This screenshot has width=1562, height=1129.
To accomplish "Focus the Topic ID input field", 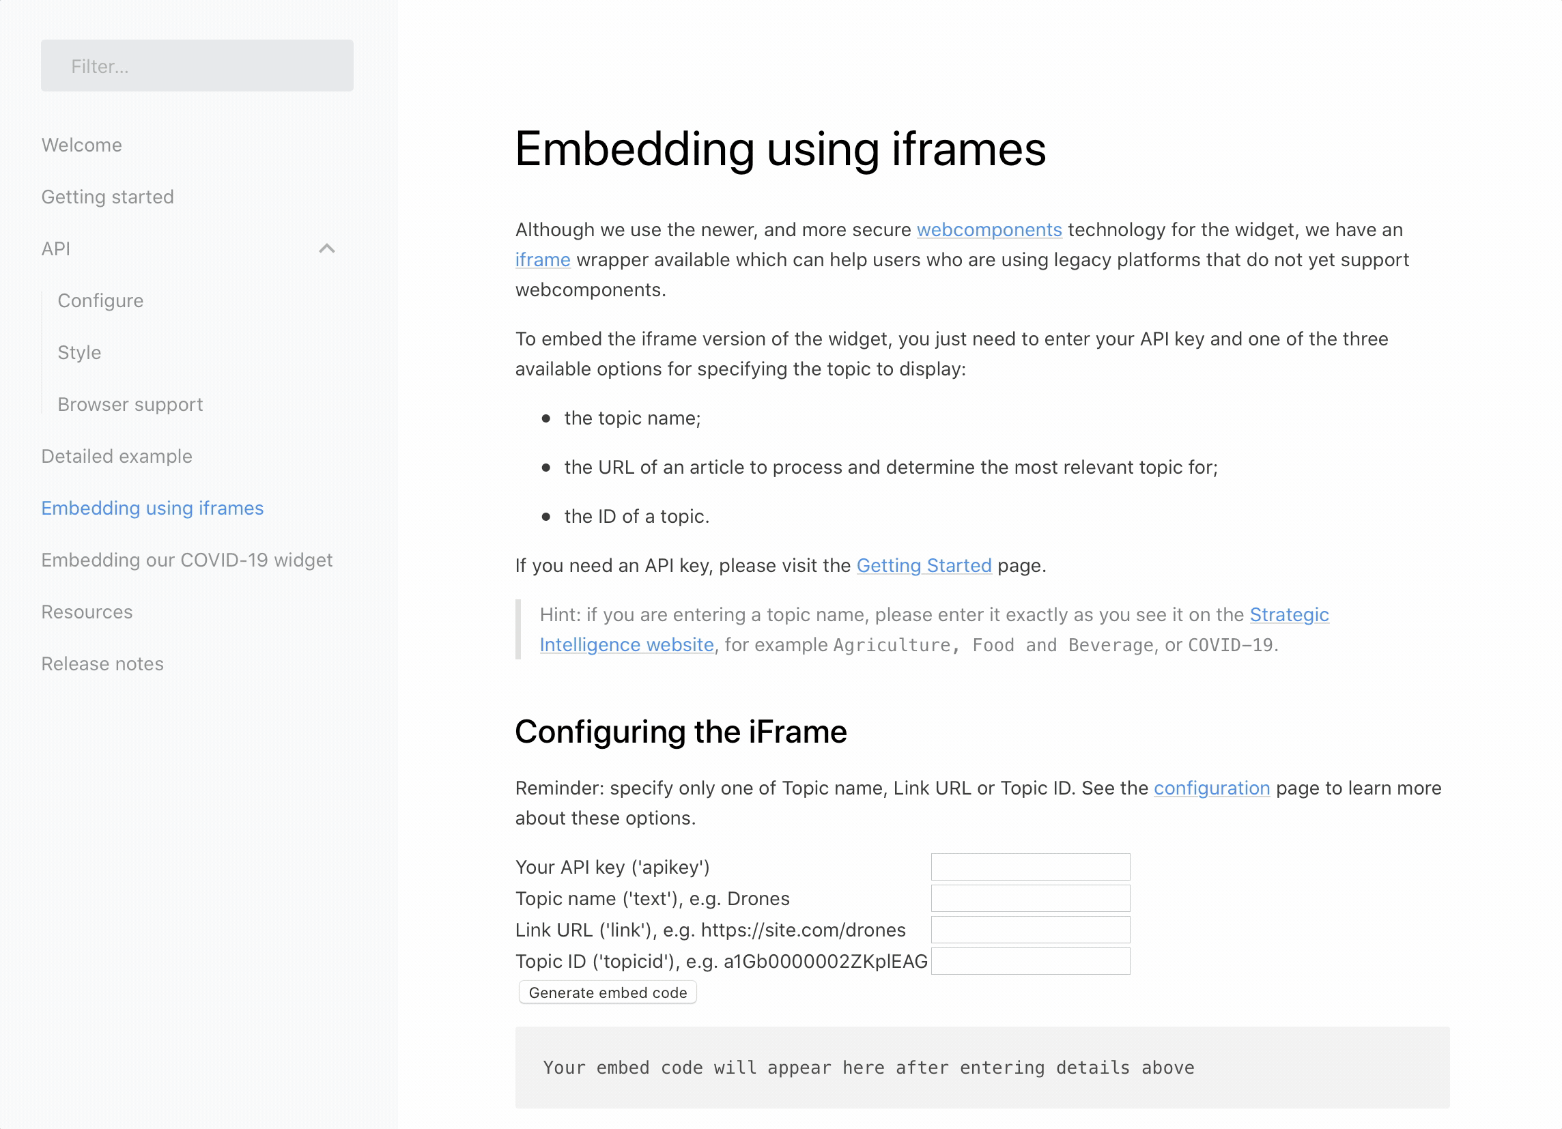I will click(x=1030, y=961).
